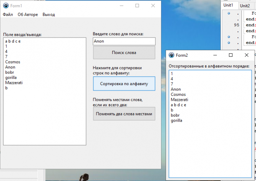The width and height of the screenshot is (256, 181).
Task: Open the Об Авторе menu
Action: click(x=28, y=15)
